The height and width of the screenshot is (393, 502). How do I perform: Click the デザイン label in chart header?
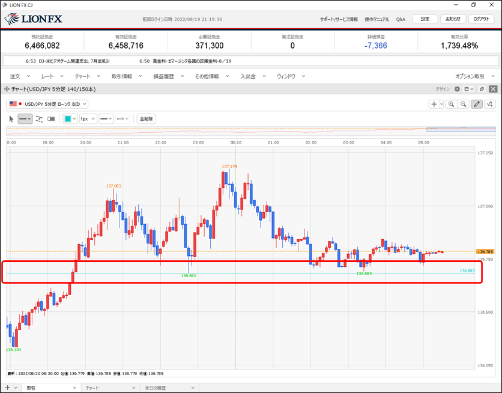coord(443,89)
